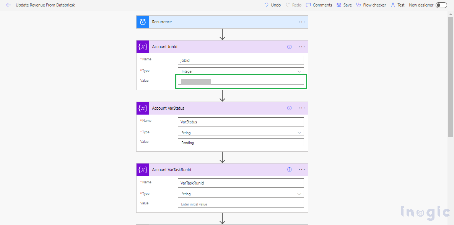The image size is (454, 225).
Task: Insert step below Account VarTaskRunId
Action: click(222, 219)
